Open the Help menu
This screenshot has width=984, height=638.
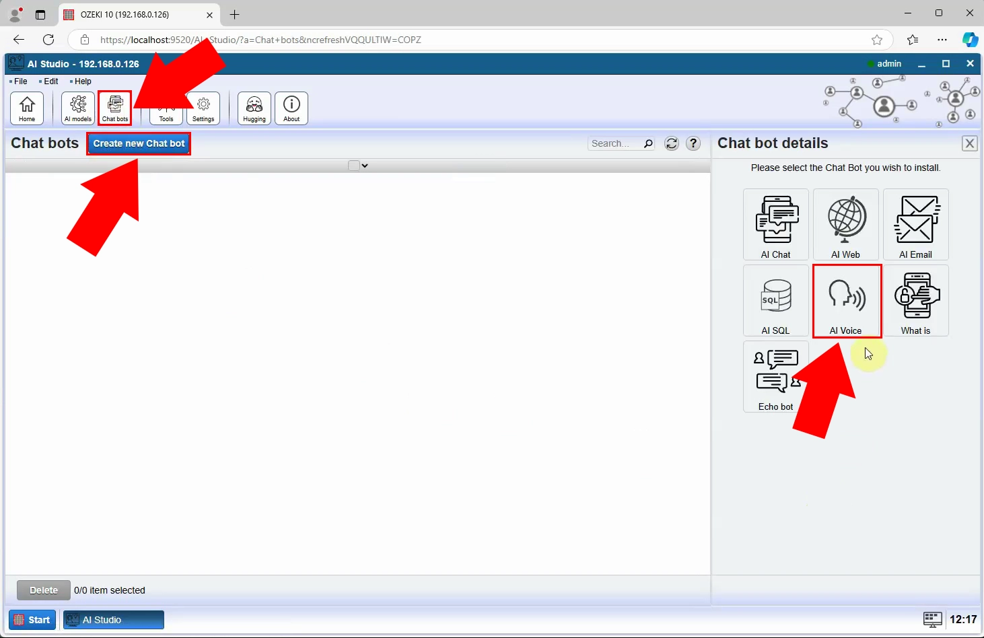83,81
